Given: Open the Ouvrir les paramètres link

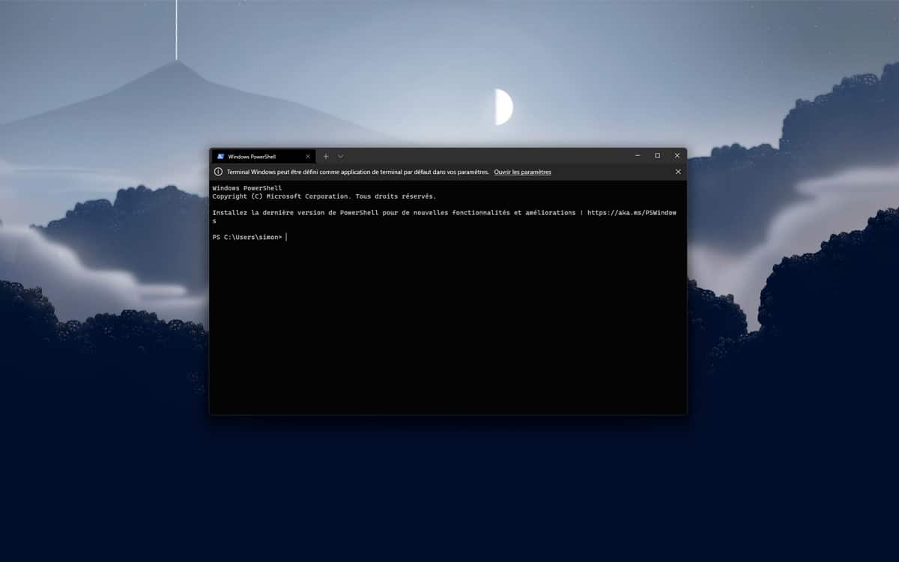Looking at the screenshot, I should pyautogui.click(x=522, y=172).
